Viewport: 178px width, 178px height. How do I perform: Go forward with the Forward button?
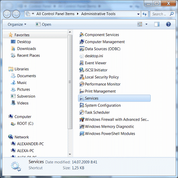pos(16,14)
